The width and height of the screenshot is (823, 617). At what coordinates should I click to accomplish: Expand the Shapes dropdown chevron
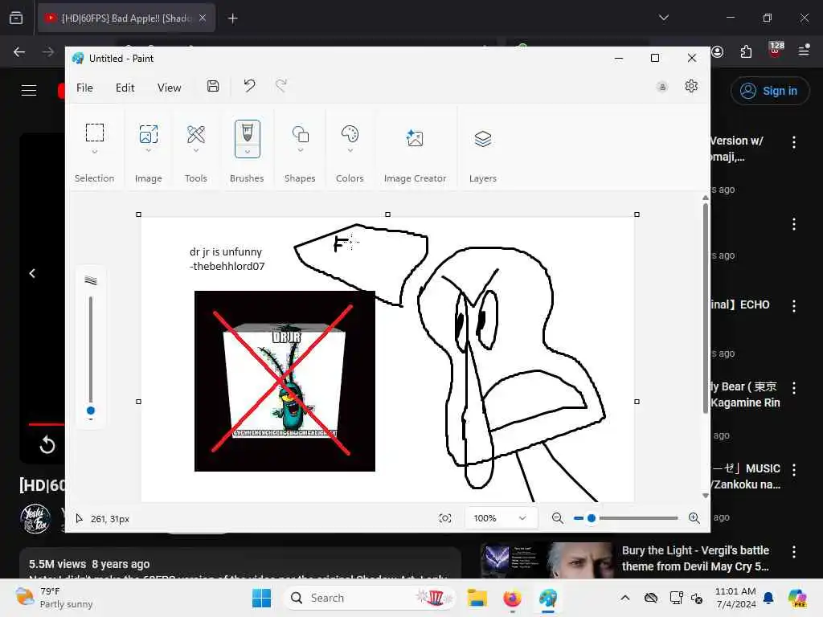301,150
